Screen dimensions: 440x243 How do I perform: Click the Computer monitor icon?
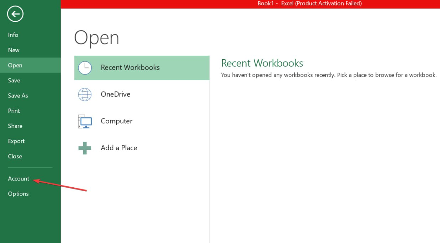click(85, 121)
